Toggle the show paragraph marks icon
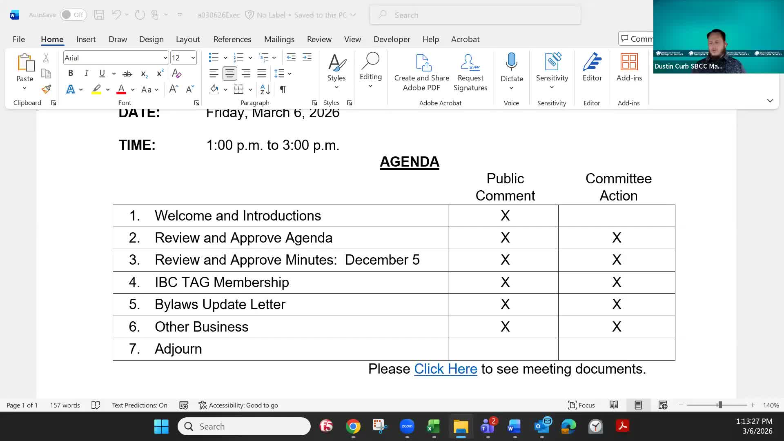784x441 pixels. pyautogui.click(x=283, y=89)
